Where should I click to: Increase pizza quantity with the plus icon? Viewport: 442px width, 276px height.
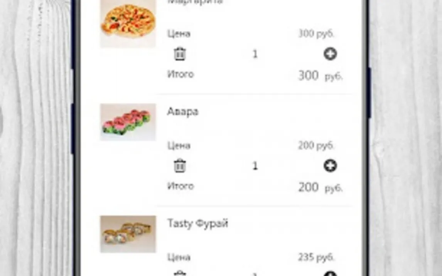click(x=330, y=54)
